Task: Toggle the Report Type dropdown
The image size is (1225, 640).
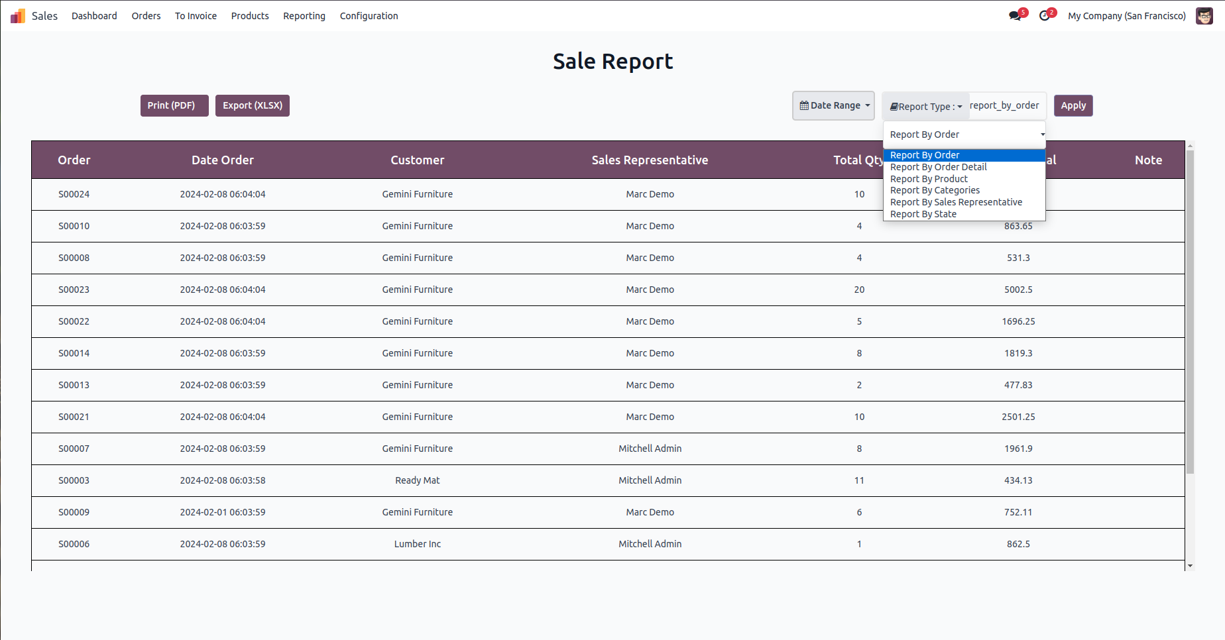Action: pos(926,107)
